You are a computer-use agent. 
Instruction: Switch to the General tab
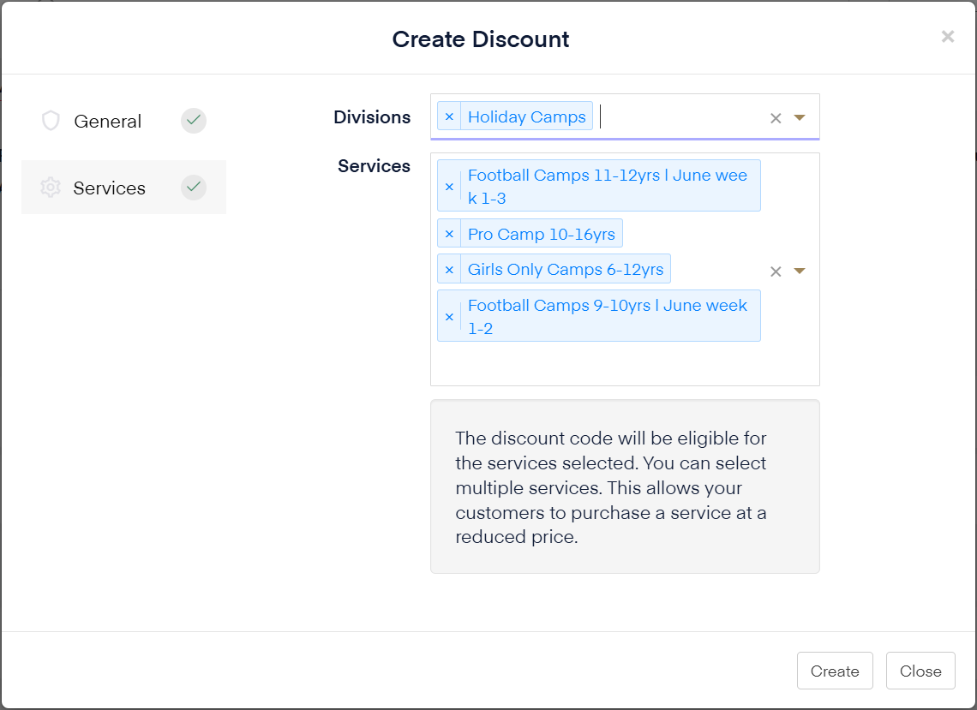pyautogui.click(x=108, y=122)
